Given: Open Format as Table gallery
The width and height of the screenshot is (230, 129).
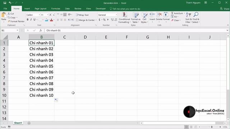Looking at the screenshot, I should coord(135,18).
